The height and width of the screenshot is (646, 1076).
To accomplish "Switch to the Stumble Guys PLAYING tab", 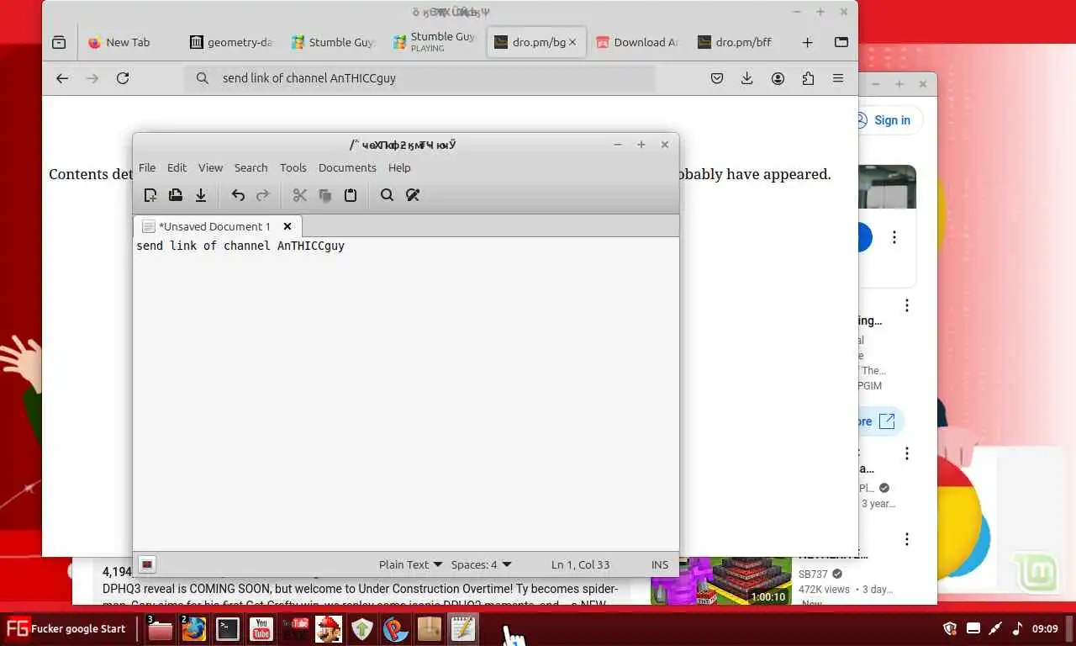I will (435, 42).
